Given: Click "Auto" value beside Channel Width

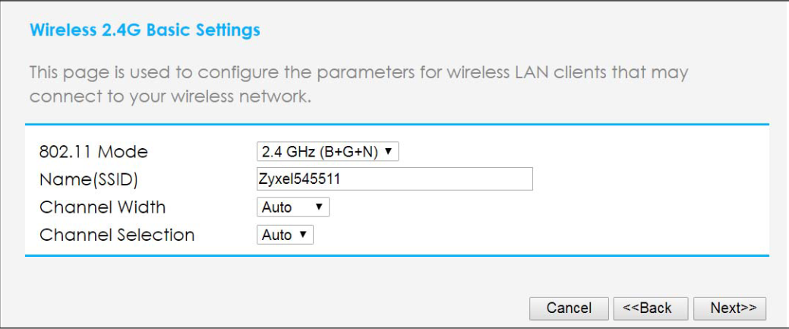Looking at the screenshot, I should [276, 207].
